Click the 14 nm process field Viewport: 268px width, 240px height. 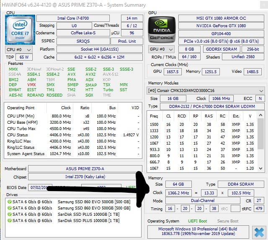132,18
